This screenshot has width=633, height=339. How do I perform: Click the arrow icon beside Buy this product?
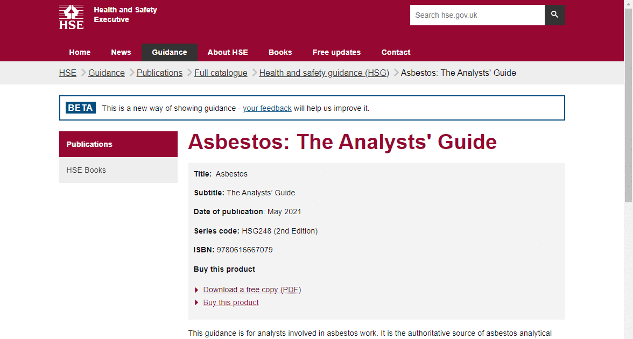click(x=196, y=302)
